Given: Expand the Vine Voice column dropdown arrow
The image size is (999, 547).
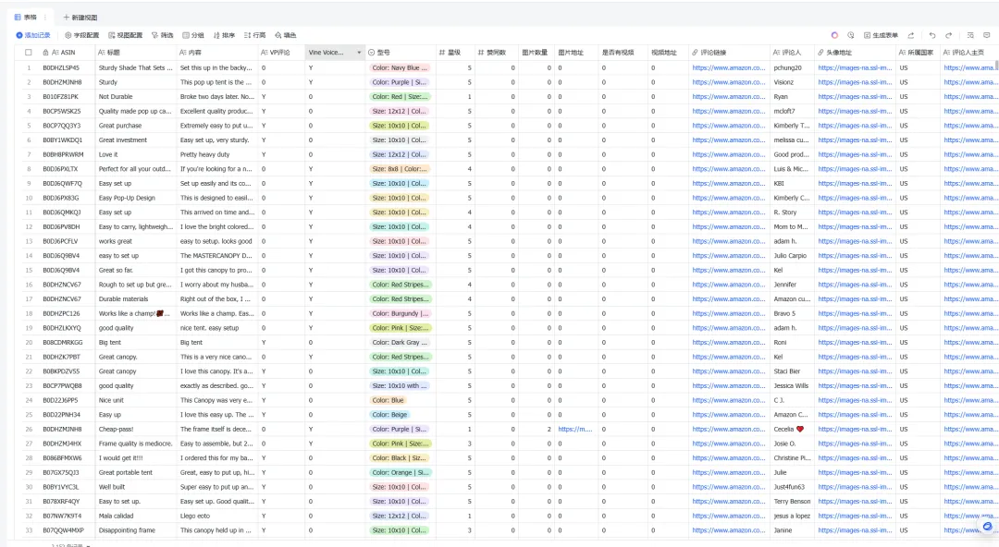Looking at the screenshot, I should click(359, 53).
